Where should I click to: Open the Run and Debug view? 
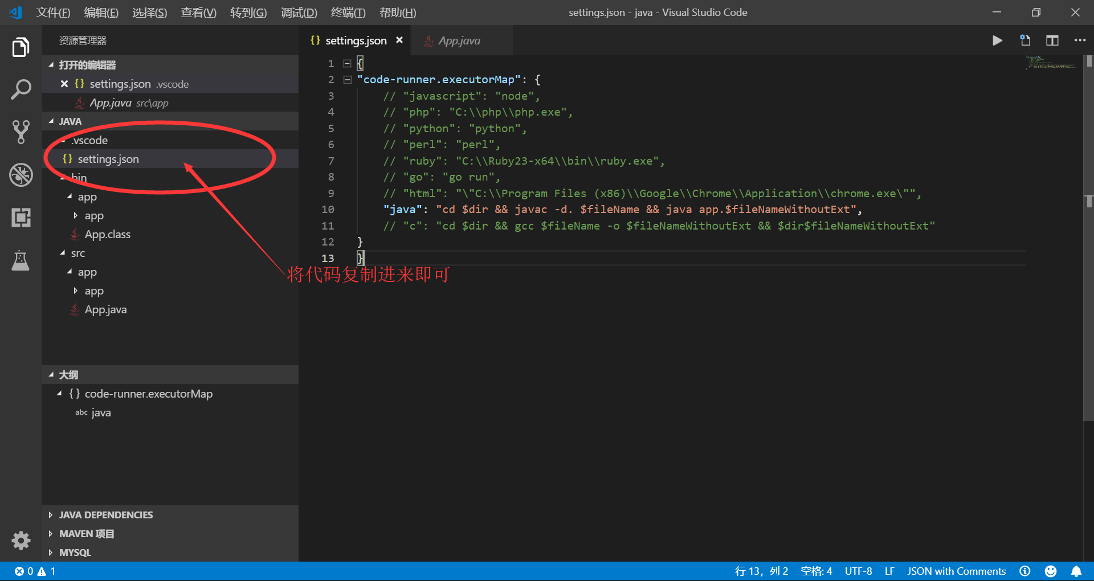point(21,175)
